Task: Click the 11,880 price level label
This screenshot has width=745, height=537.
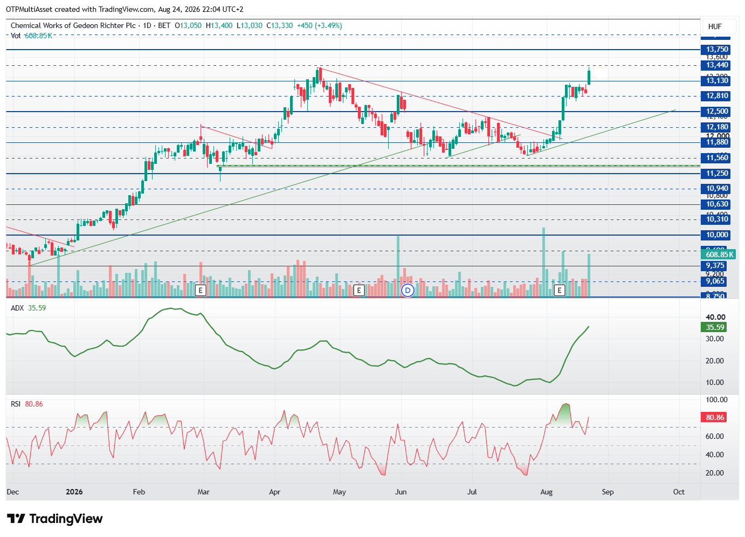Action: tap(717, 142)
